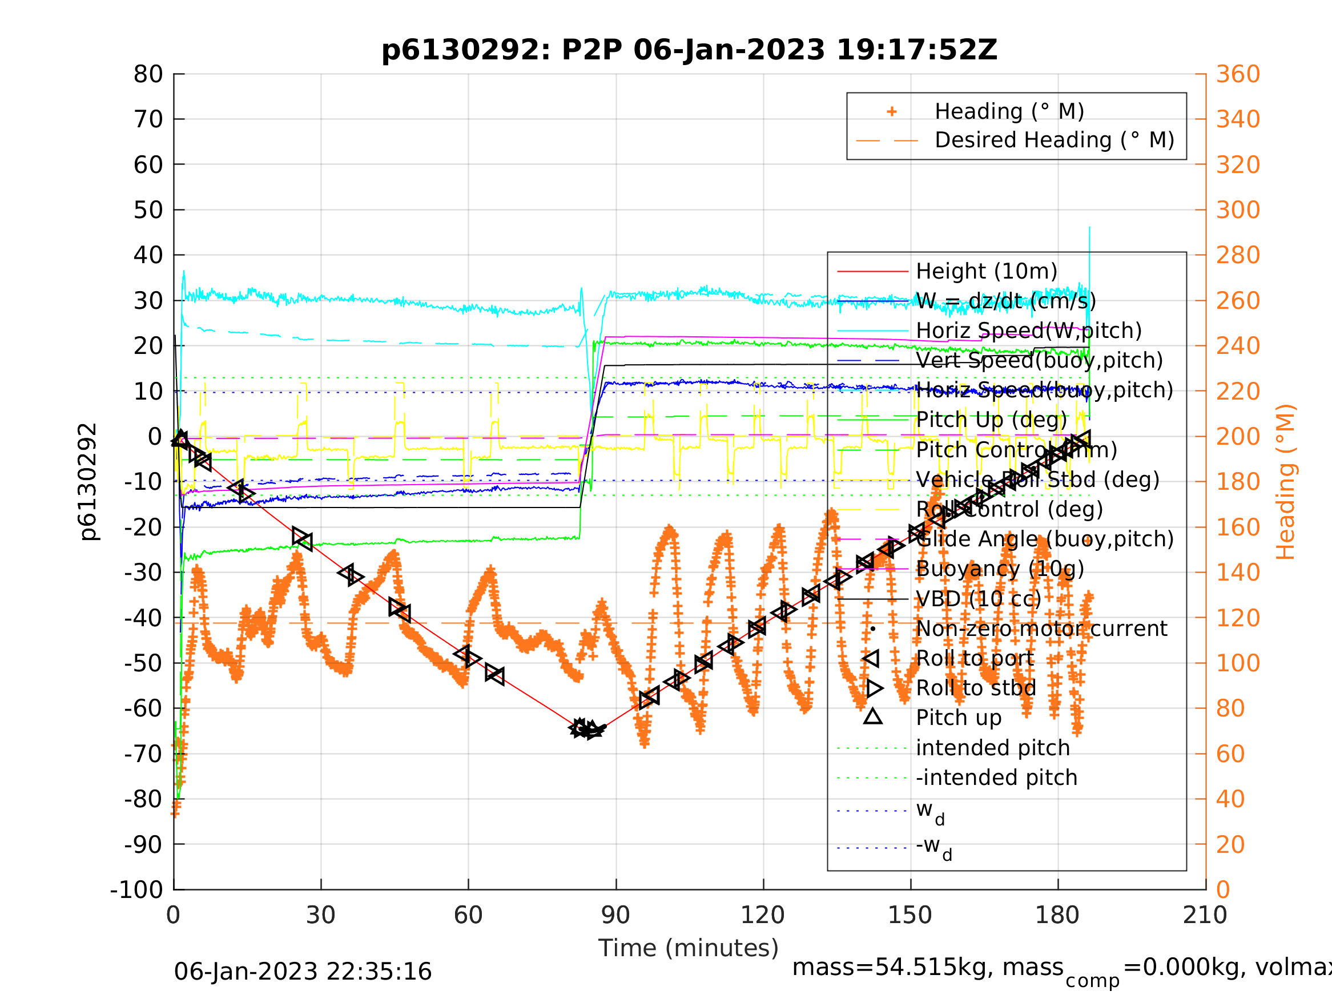Viewport: 1332px width, 999px height.
Task: Click the Pitch Up (deg) legend label
Action: [x=991, y=420]
